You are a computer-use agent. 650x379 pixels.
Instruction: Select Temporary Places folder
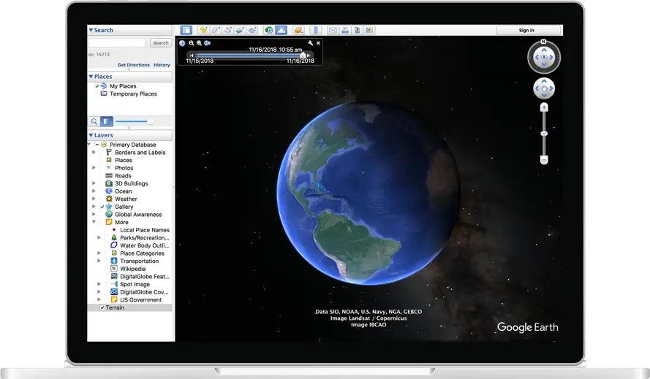tap(133, 94)
